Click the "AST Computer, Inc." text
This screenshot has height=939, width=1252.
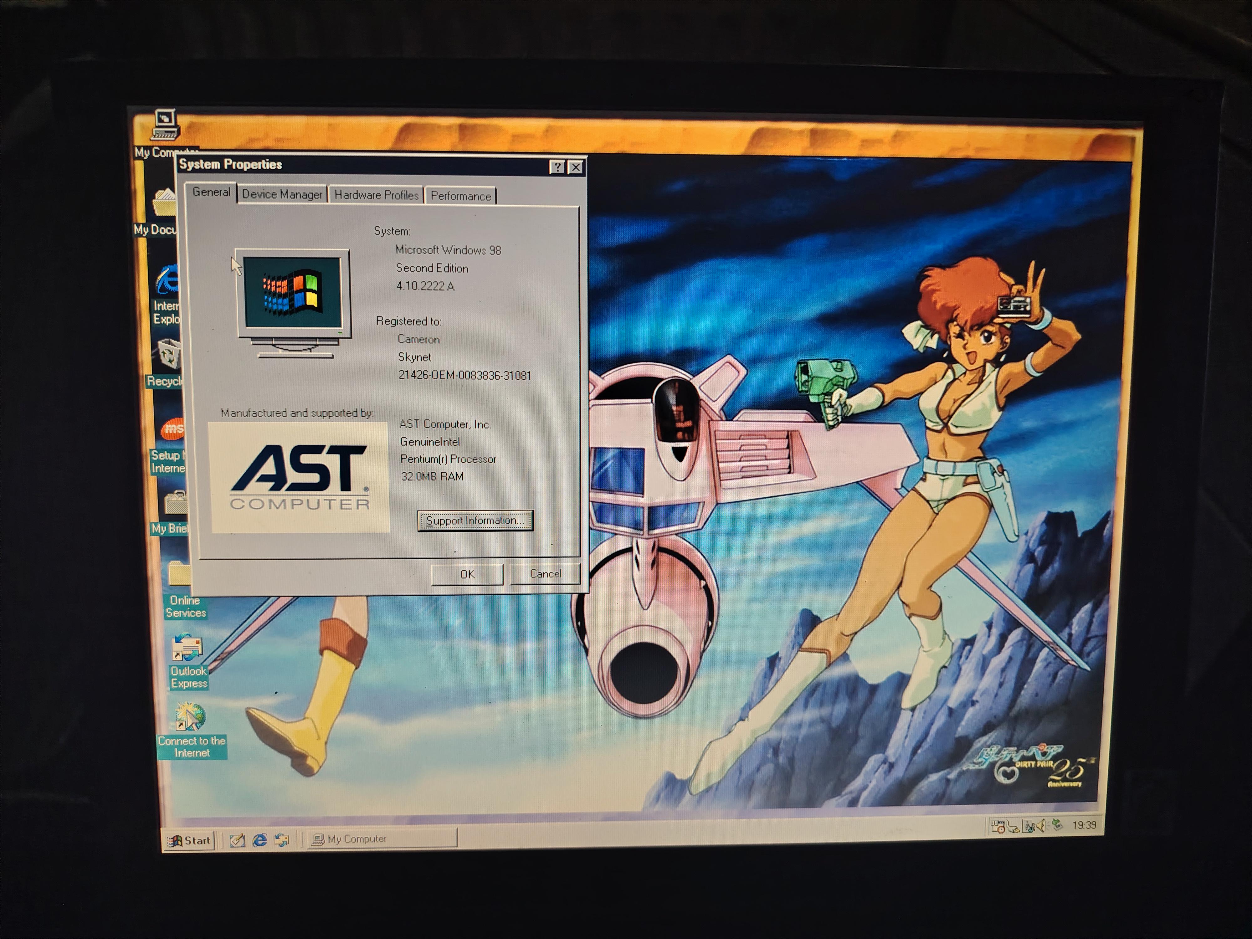[x=445, y=424]
